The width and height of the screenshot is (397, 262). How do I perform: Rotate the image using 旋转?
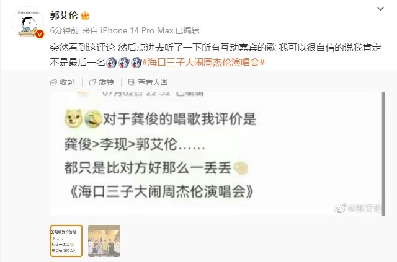coord(102,82)
